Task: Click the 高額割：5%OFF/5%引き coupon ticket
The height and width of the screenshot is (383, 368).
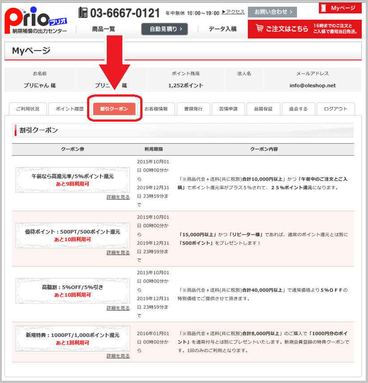Action: 73,291
